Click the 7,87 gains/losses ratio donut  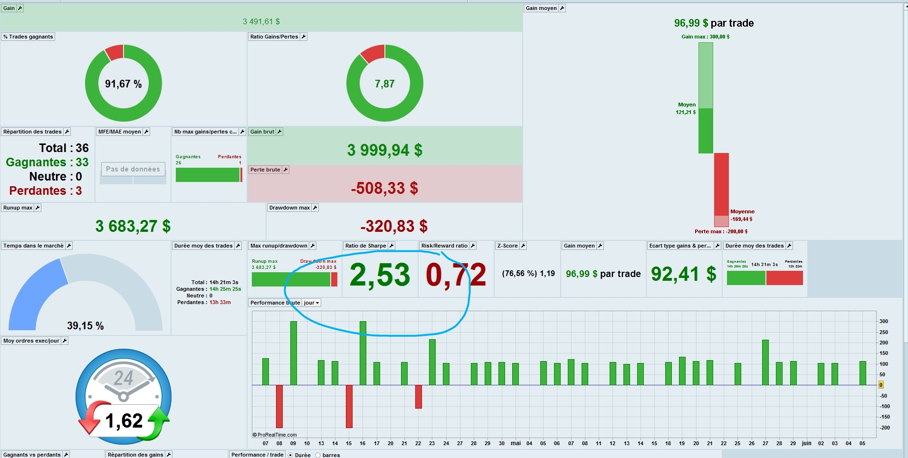coord(385,83)
